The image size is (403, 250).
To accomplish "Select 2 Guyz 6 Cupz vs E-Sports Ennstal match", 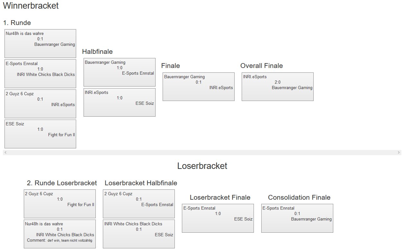I will coord(139,204).
